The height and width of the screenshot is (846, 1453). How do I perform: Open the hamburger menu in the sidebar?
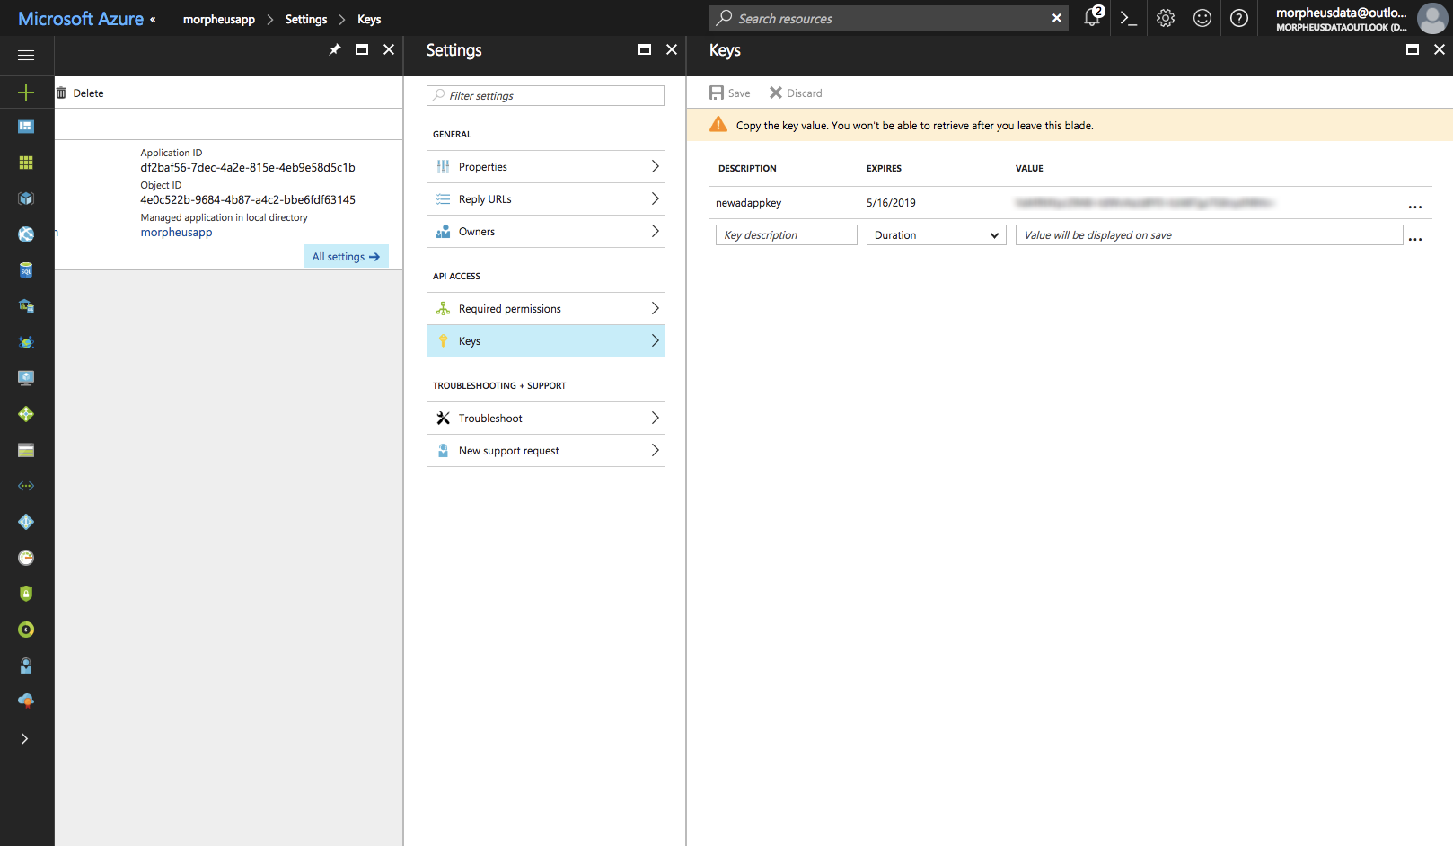click(26, 56)
